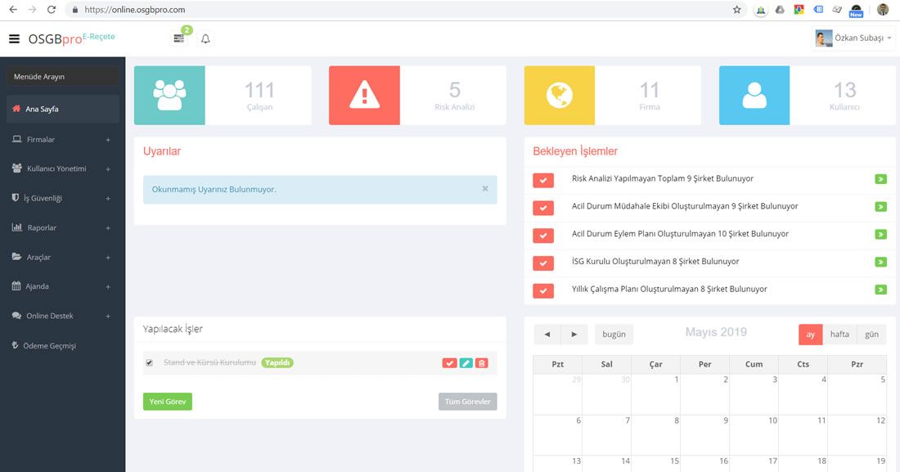Open the Özkan Subaşı user dropdown

point(853,38)
